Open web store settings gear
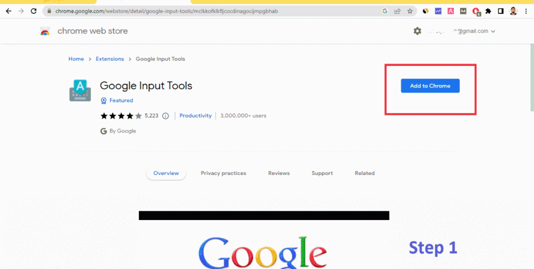This screenshot has width=534, height=269. tap(417, 31)
